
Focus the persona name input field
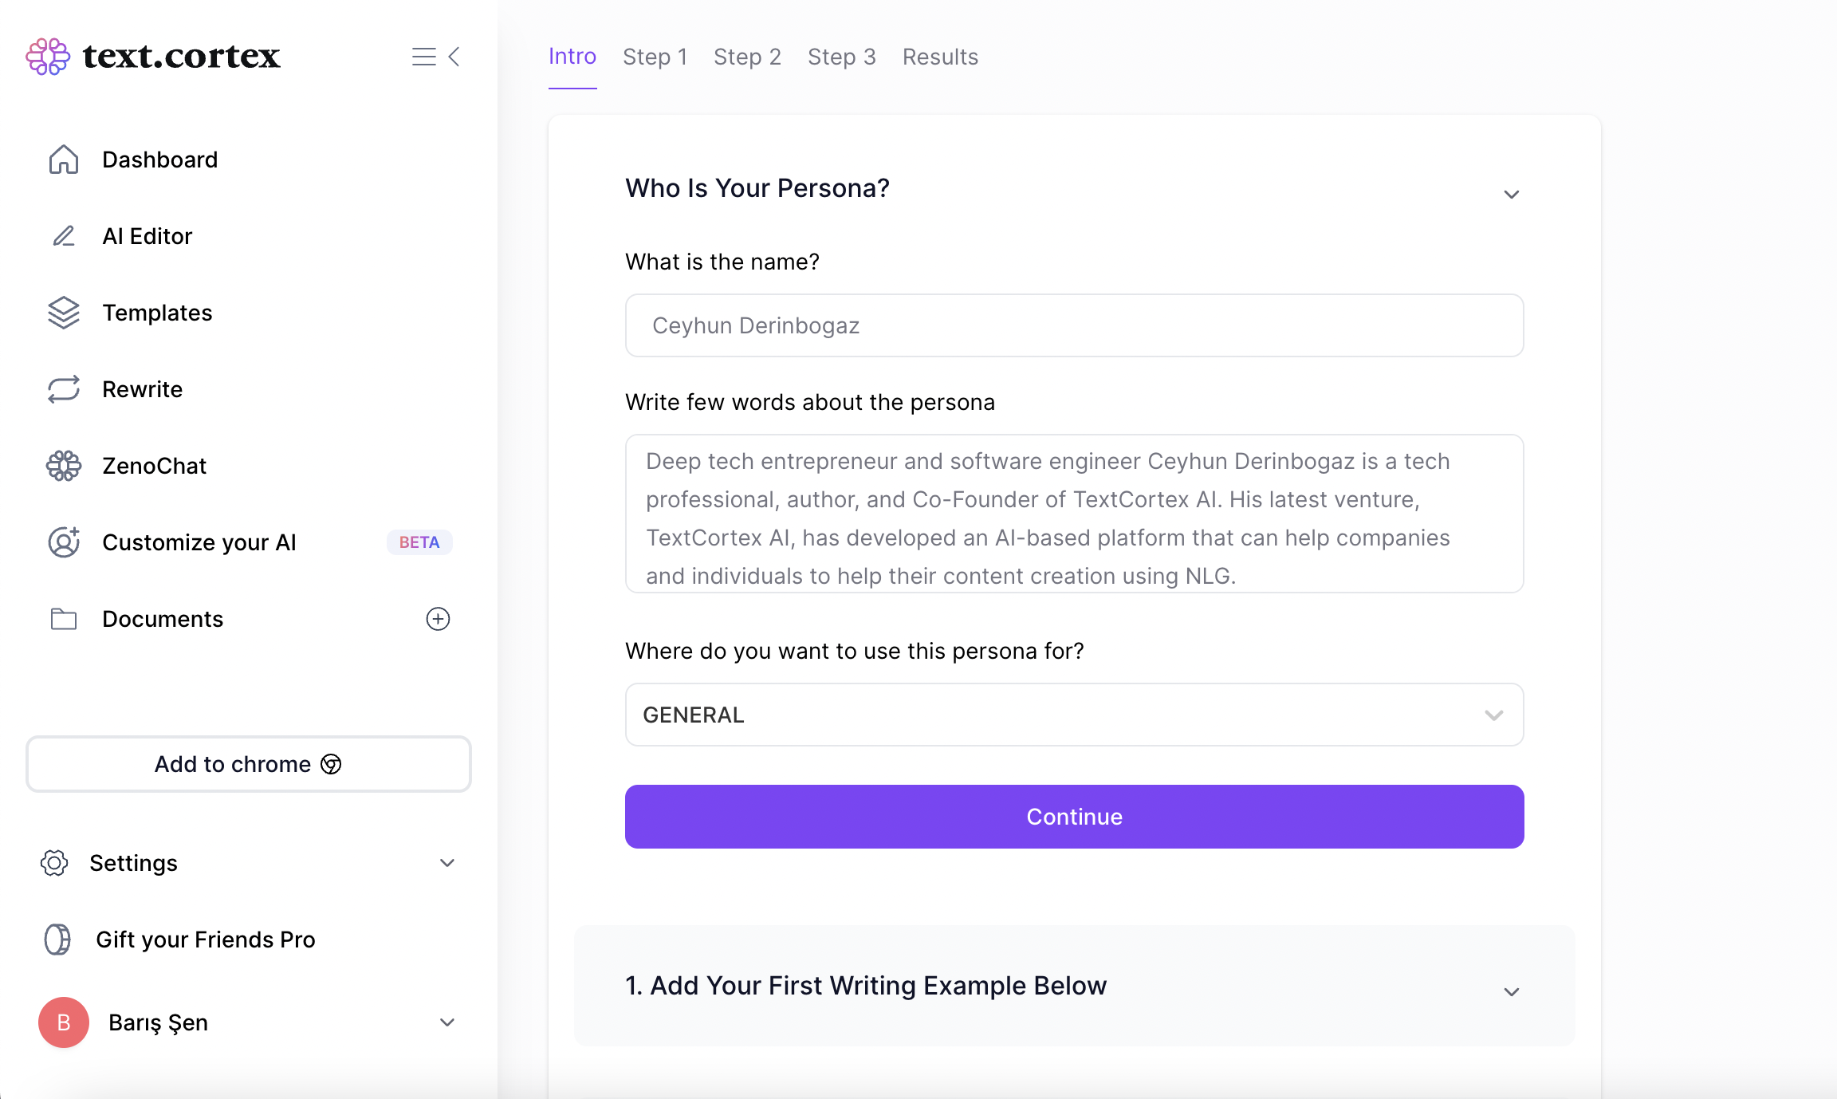(1074, 325)
